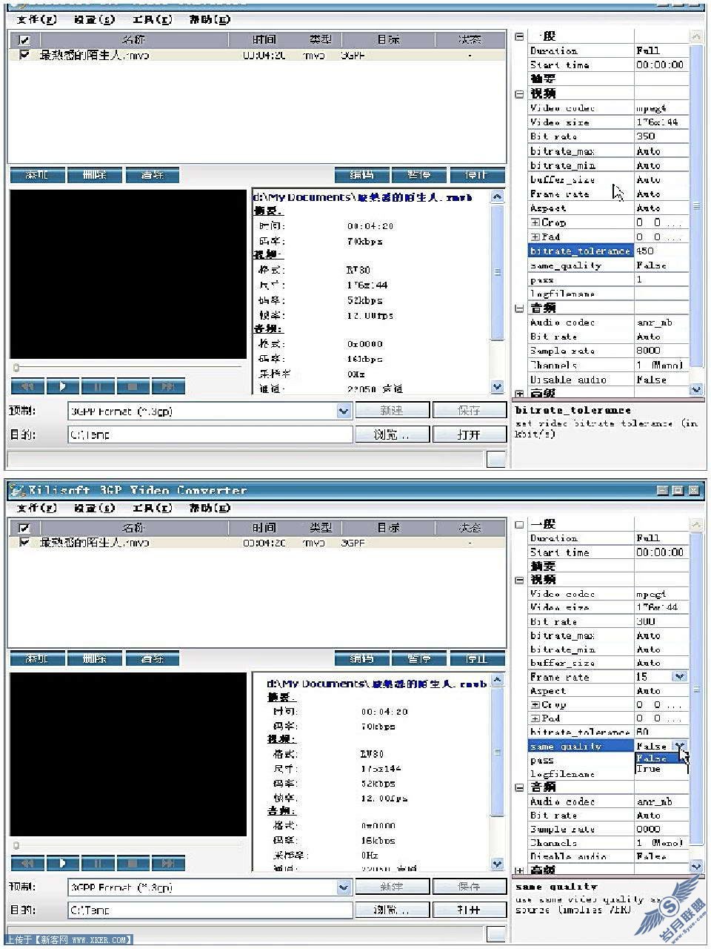The height and width of the screenshot is (949, 711).
Task: Click the file info scroll-down arrow in the upper window
Action: (497, 387)
